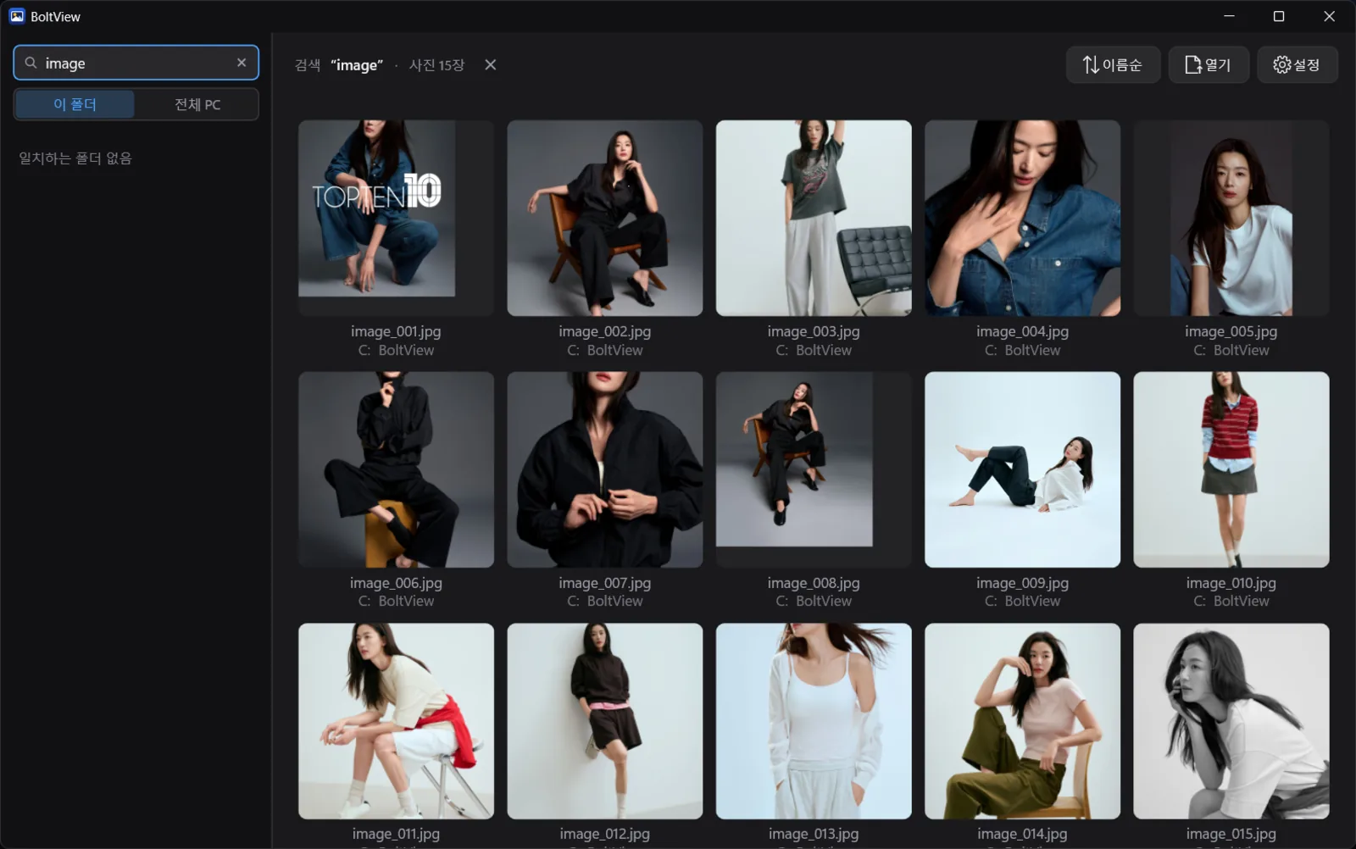
Task: Switch search scope to 전체 PC
Action: pos(197,104)
